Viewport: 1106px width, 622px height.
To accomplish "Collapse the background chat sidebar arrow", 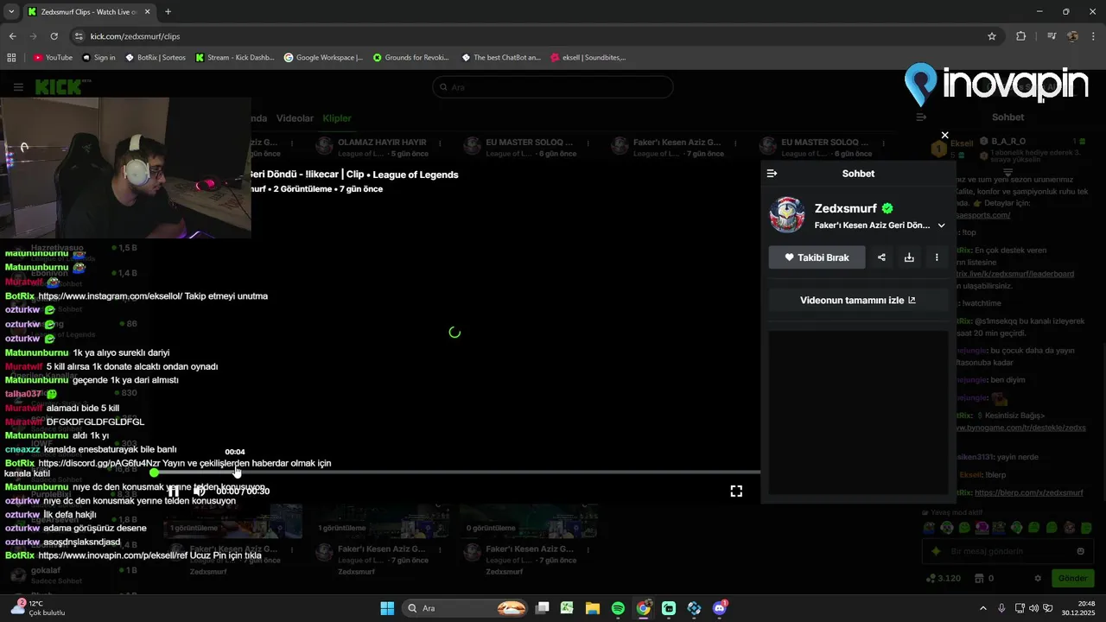I will tap(921, 117).
